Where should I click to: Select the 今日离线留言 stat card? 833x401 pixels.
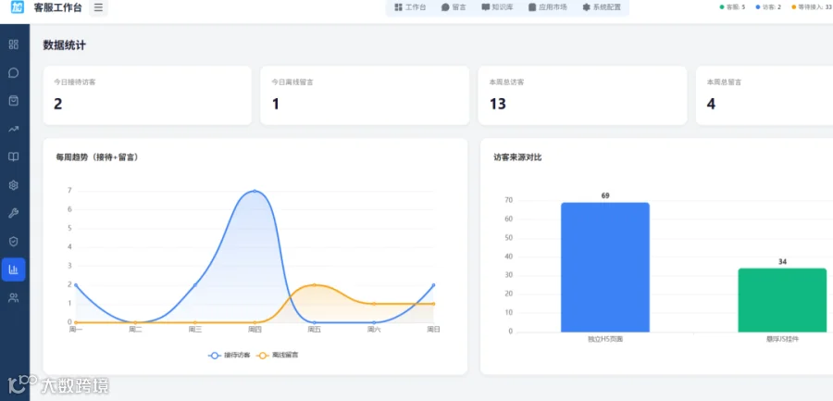pos(365,95)
